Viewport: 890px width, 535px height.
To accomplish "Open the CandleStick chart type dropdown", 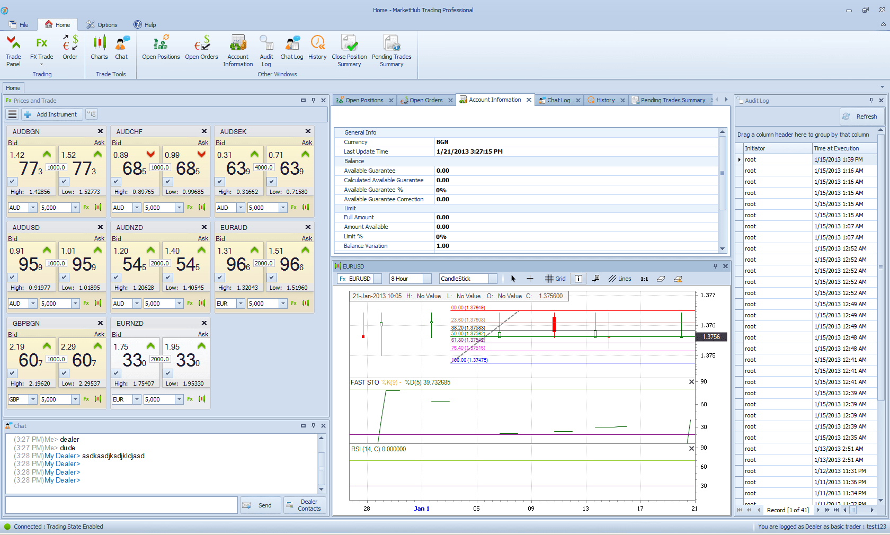I will coord(493,279).
